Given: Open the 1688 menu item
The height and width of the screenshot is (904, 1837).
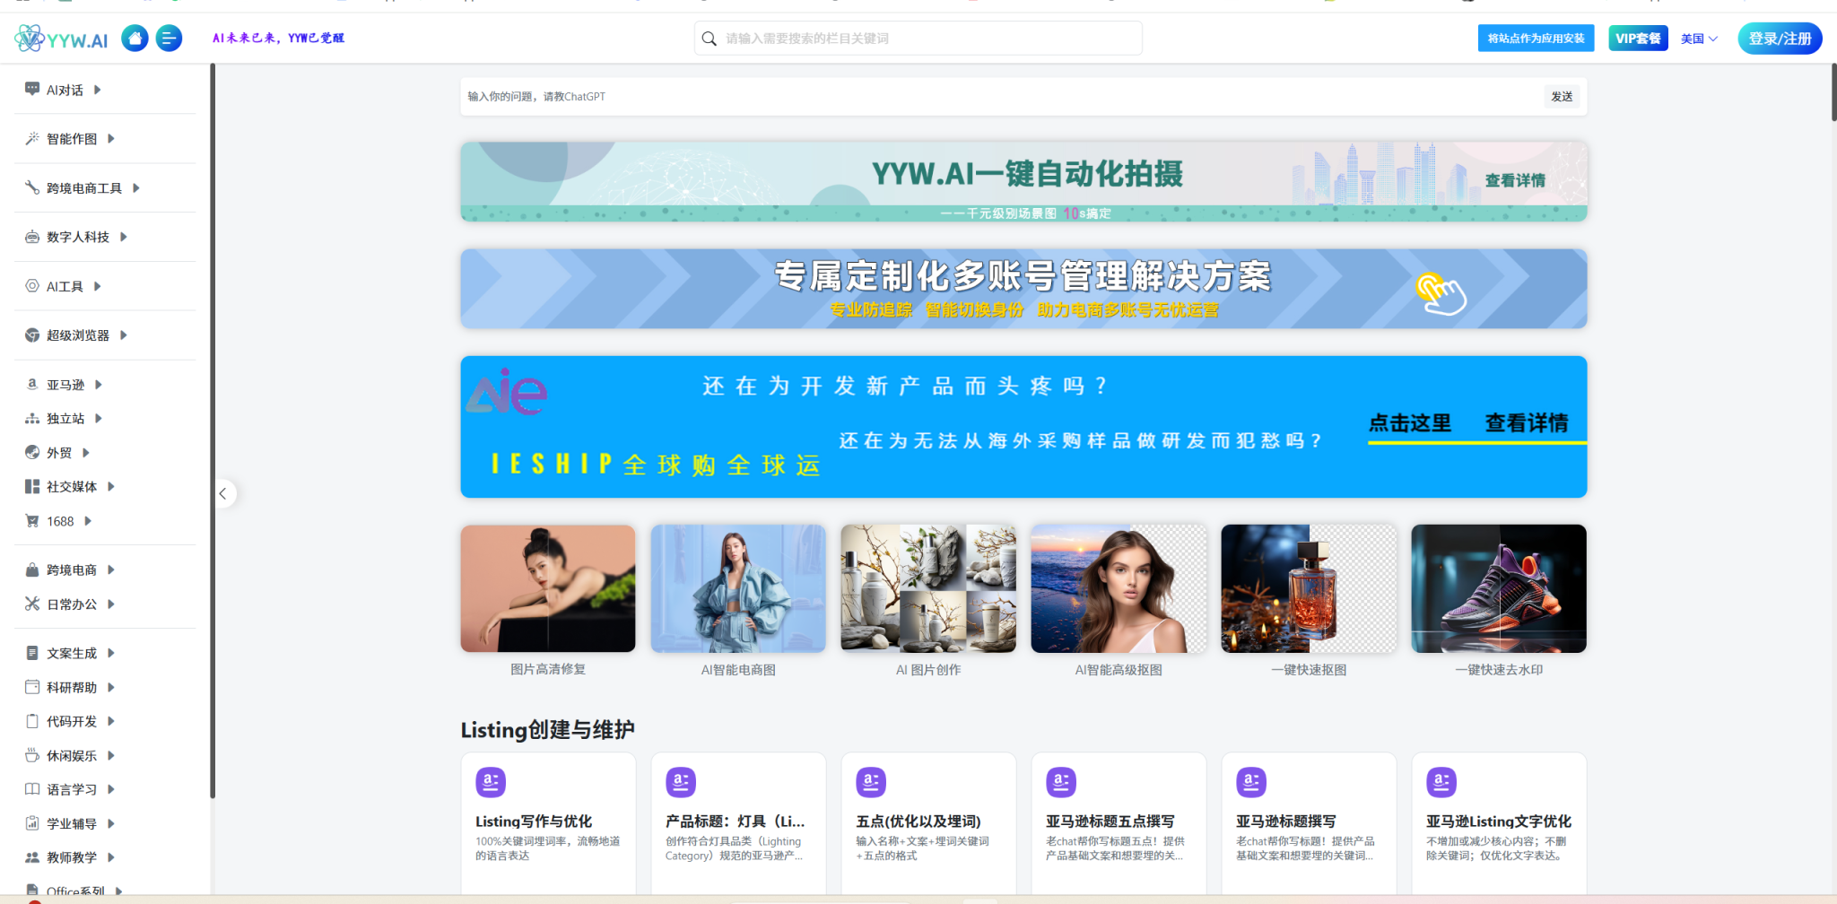Looking at the screenshot, I should 58,520.
